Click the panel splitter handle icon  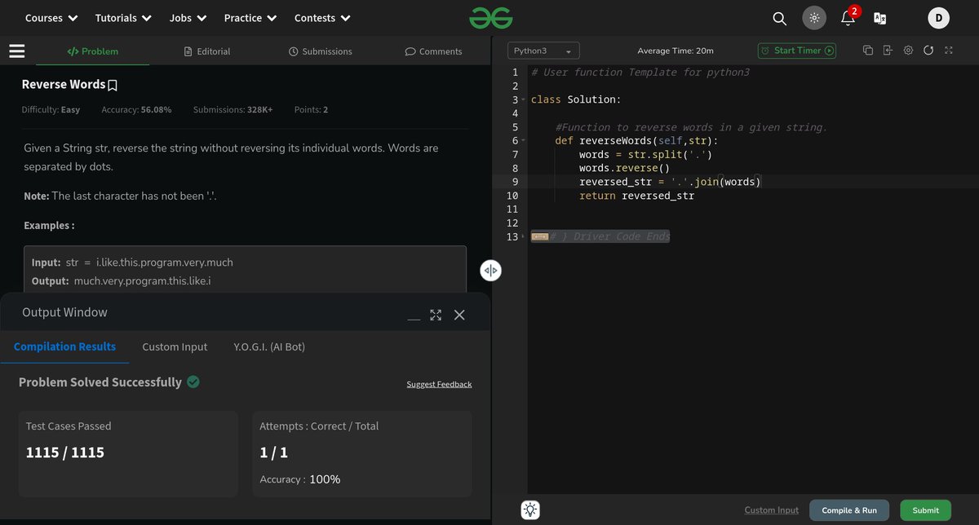coord(490,270)
